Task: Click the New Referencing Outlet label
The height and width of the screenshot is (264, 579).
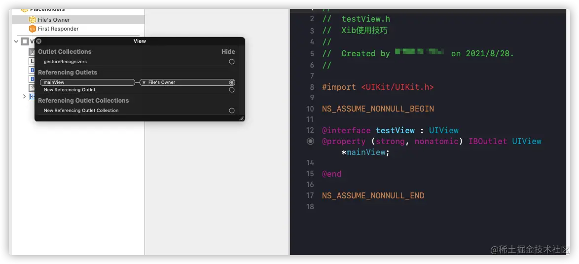Action: point(70,90)
